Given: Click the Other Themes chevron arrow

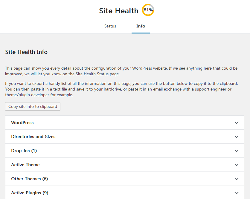Looking at the screenshot, I should tap(237, 179).
